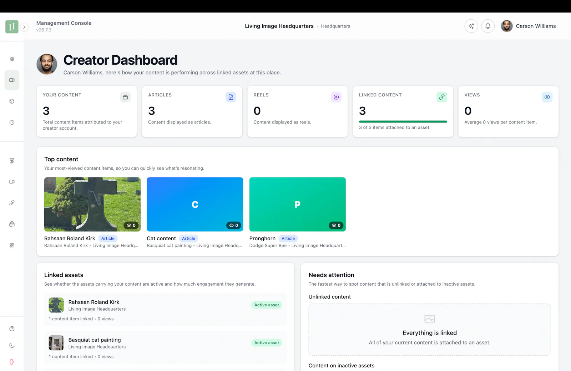Screen dimensions: 571x371
Task: Click the Article tag next to Rahsaan Roland Kirk
Action: [x=108, y=239]
